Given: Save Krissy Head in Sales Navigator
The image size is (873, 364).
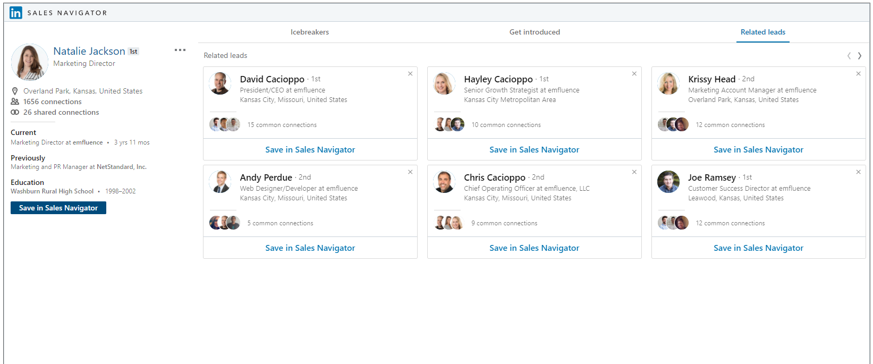Looking at the screenshot, I should point(759,150).
